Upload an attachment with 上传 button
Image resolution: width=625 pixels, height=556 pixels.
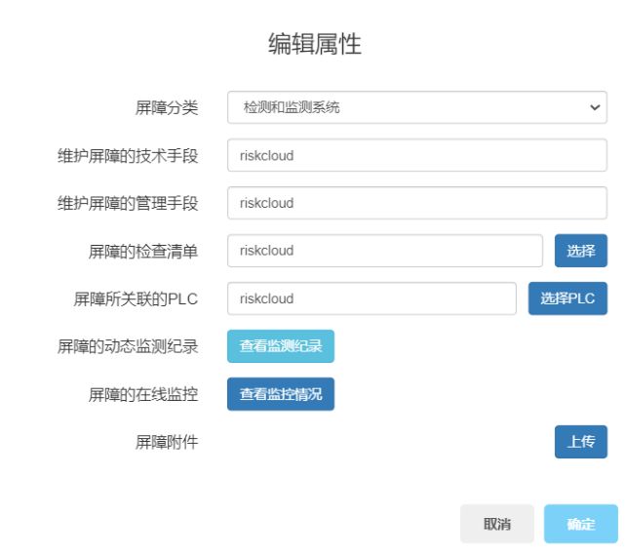tap(581, 442)
